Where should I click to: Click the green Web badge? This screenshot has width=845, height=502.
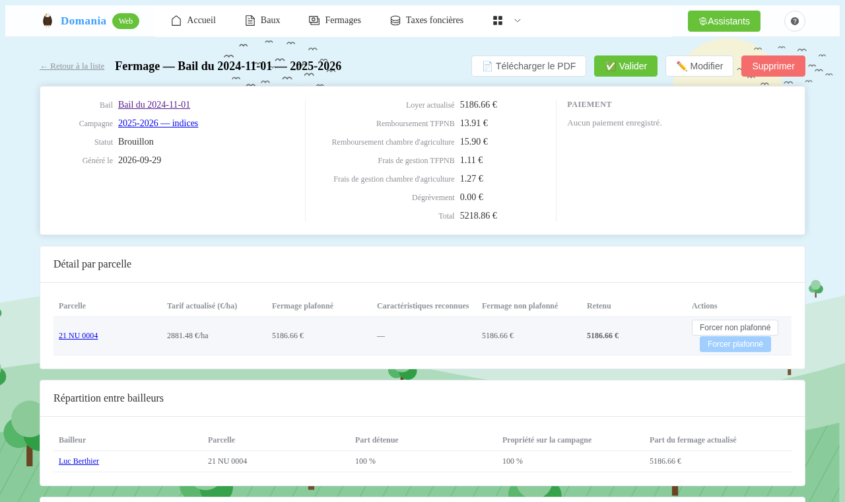[125, 21]
